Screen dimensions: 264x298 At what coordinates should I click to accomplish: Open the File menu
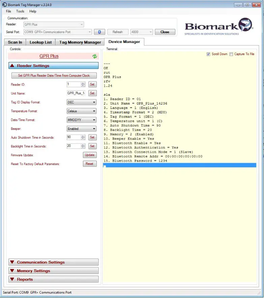click(8, 11)
